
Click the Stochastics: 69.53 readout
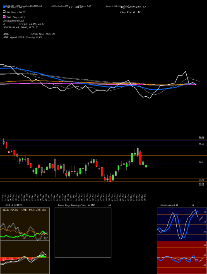[13, 21]
